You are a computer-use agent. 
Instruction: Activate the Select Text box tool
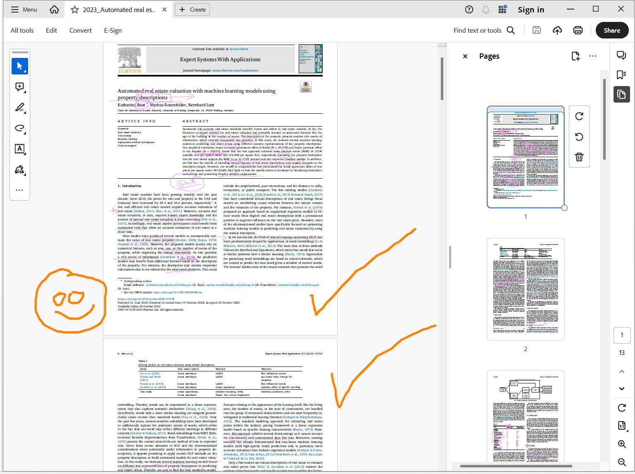(20, 149)
